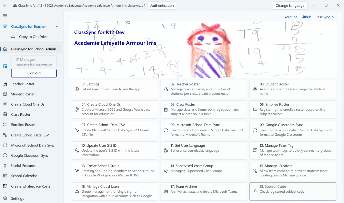Open the 15. Manage Creators card

point(293,171)
